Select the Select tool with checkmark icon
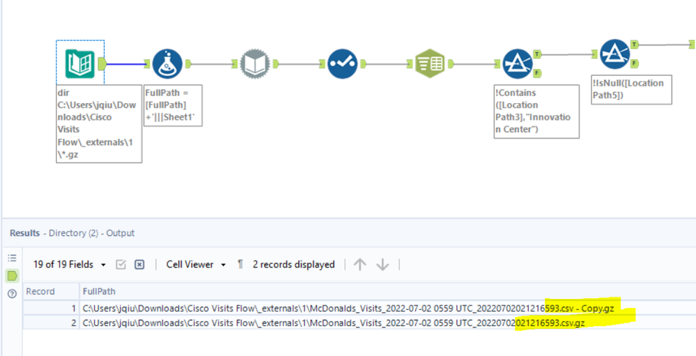The width and height of the screenshot is (696, 356). pos(343,64)
